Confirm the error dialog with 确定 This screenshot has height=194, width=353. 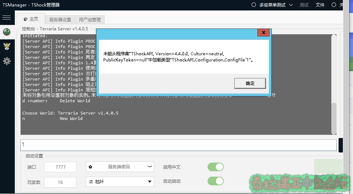[x=250, y=83]
